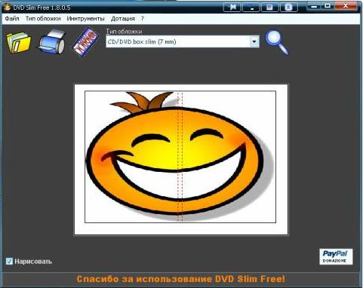Click the extra title bar button beside the pin button

click(x=251, y=7)
